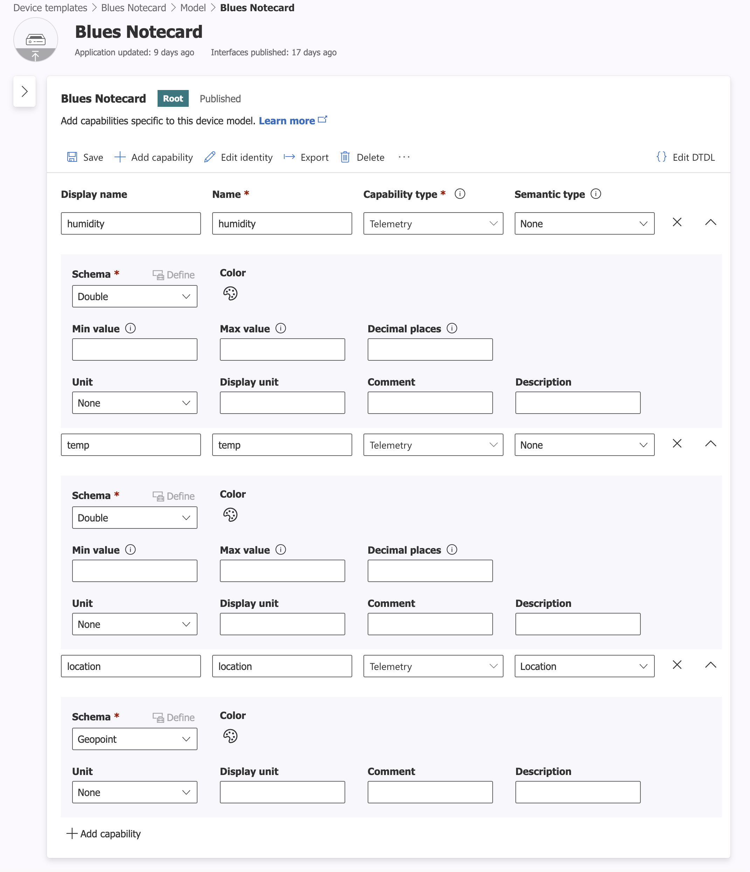Focus the temp Max value field

coord(283,571)
